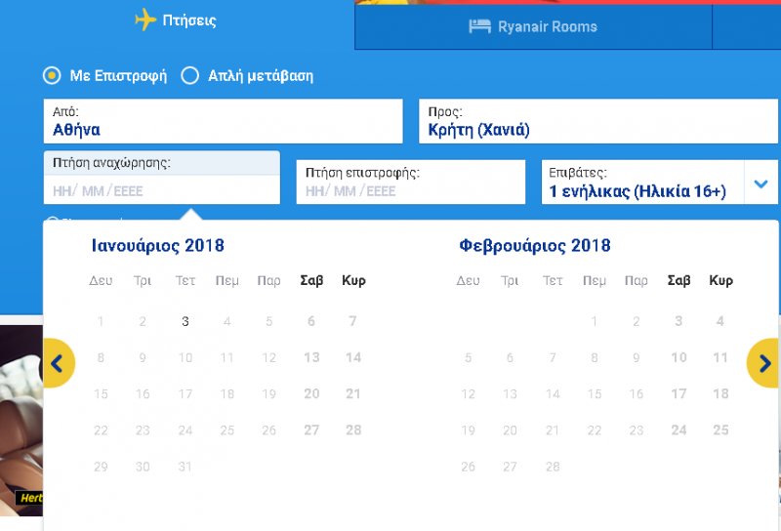Choose Saturday 13 January in calendar

coord(311,357)
